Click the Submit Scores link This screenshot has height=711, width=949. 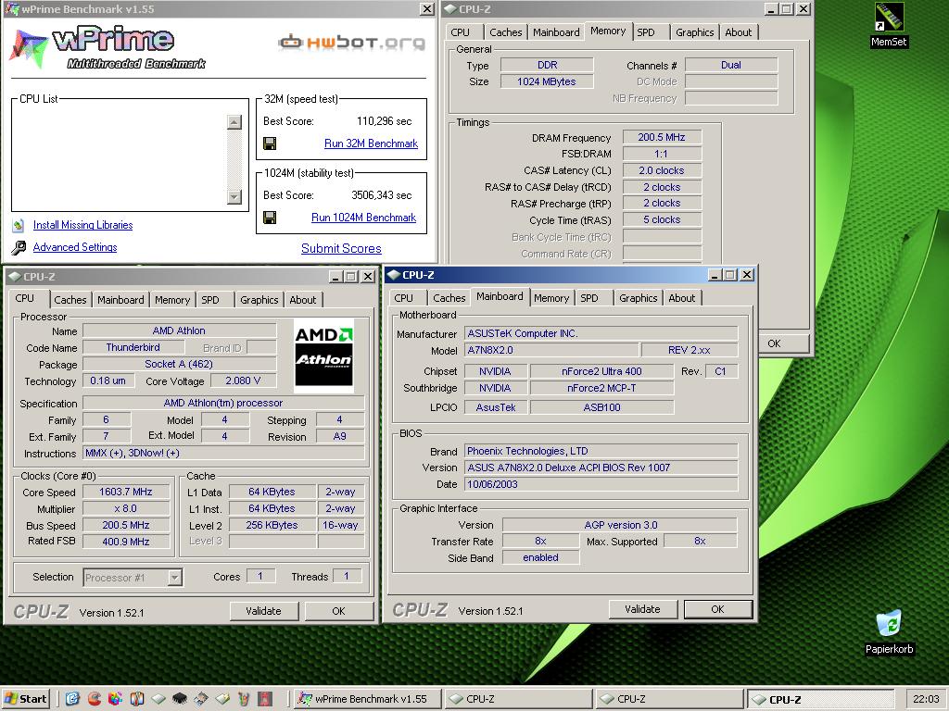[x=341, y=248]
